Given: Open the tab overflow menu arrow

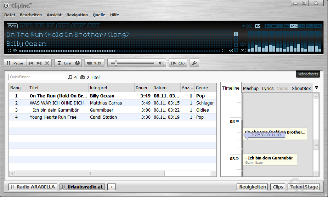Looking at the screenshot, I should click(x=317, y=88).
